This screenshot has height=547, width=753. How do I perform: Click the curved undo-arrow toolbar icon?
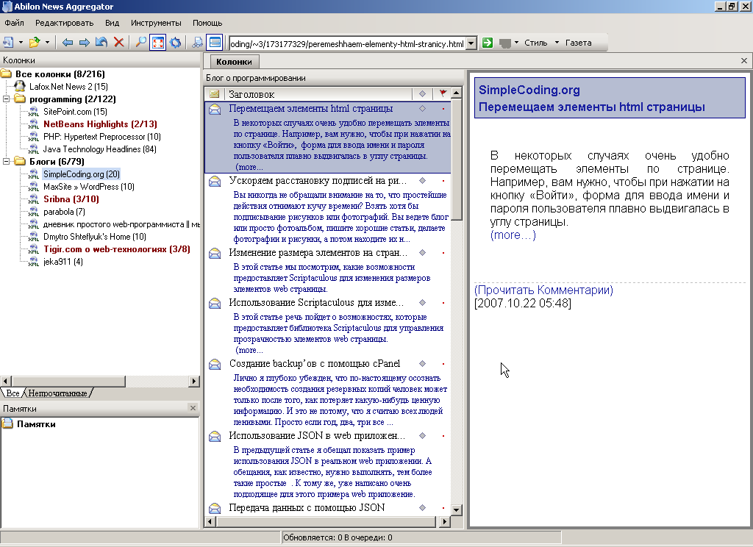[101, 43]
